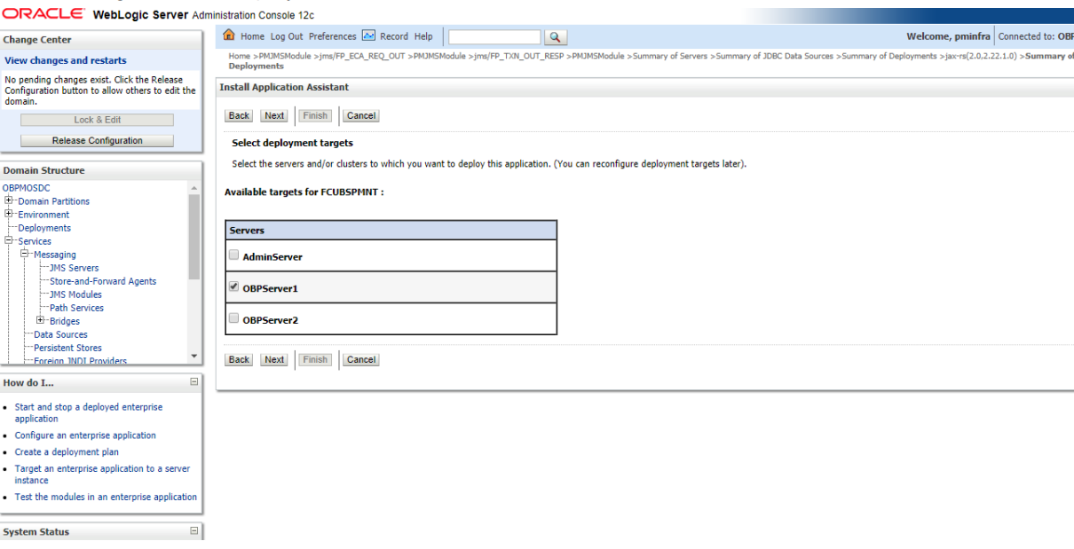Click jms/FP_ECA_REQ_OUT breadcrumb link

pyautogui.click(x=366, y=56)
